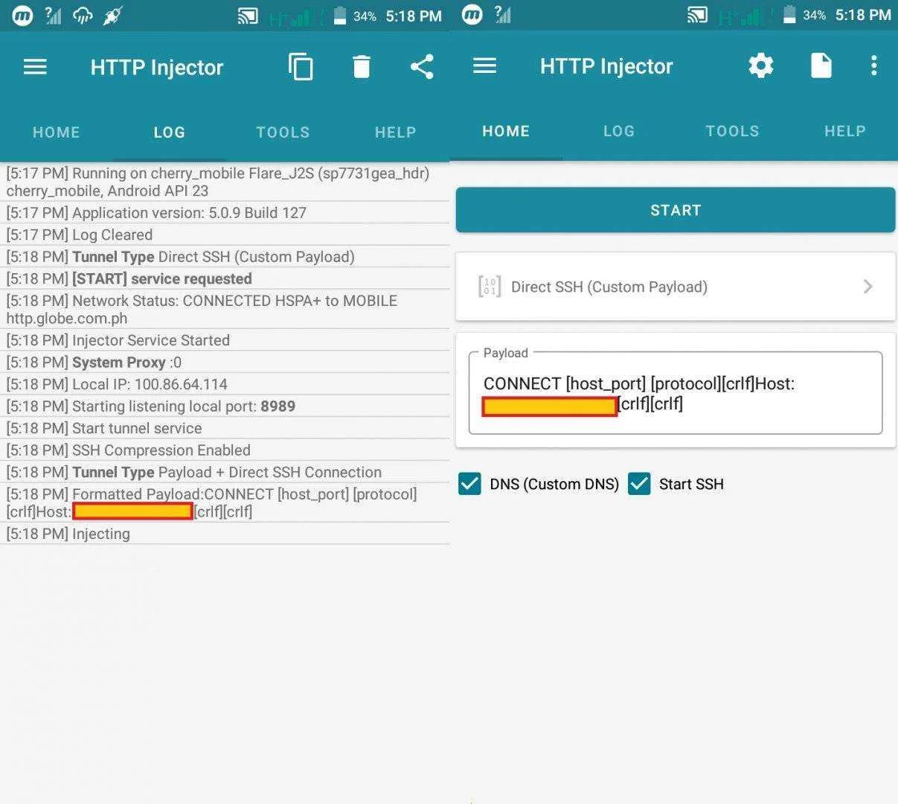
Task: Tap the weather cloud notification icon
Action: [83, 16]
